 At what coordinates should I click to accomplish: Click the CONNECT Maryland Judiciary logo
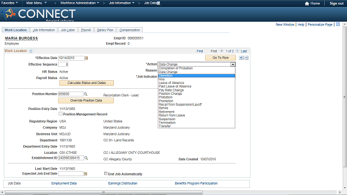pos(39,14)
